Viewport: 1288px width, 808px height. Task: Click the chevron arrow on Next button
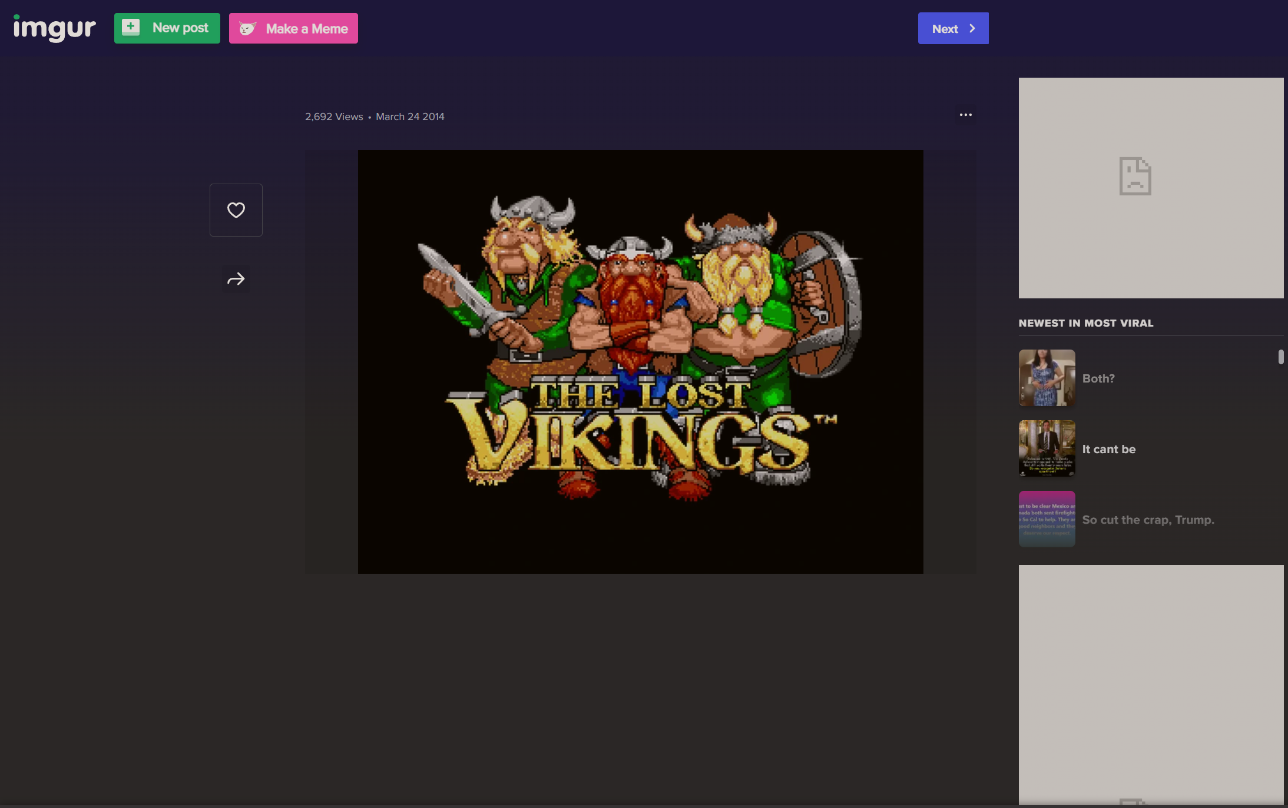972,28
